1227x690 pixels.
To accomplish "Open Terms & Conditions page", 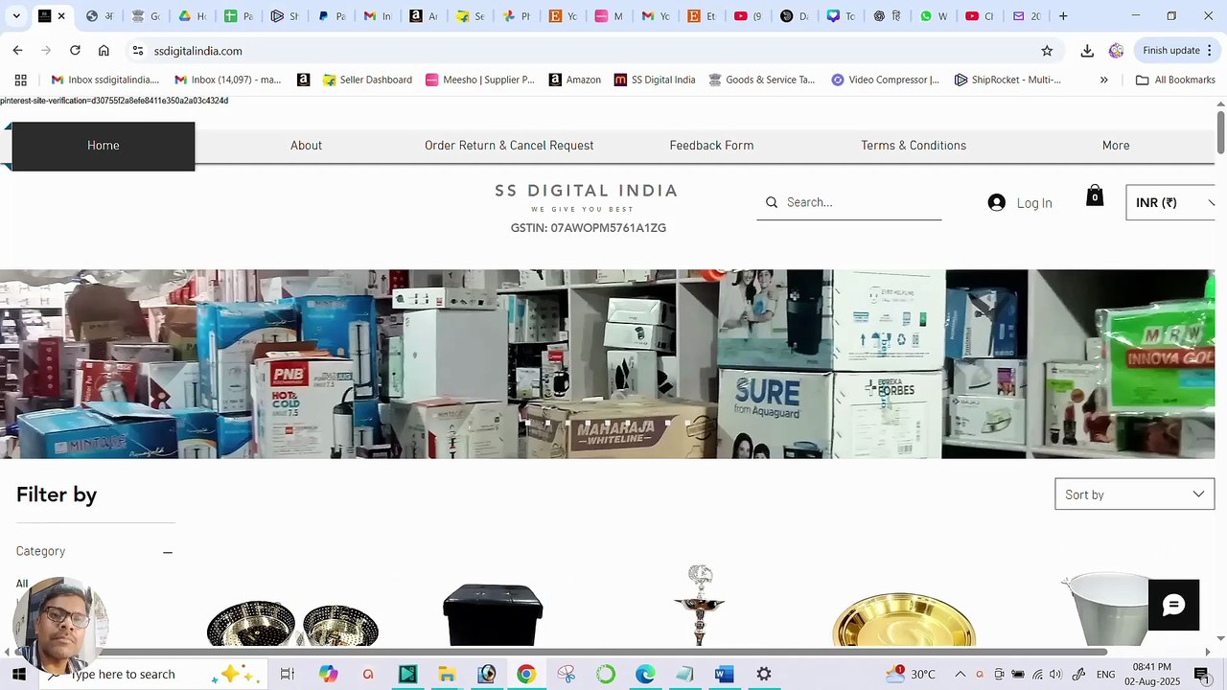I will (914, 146).
